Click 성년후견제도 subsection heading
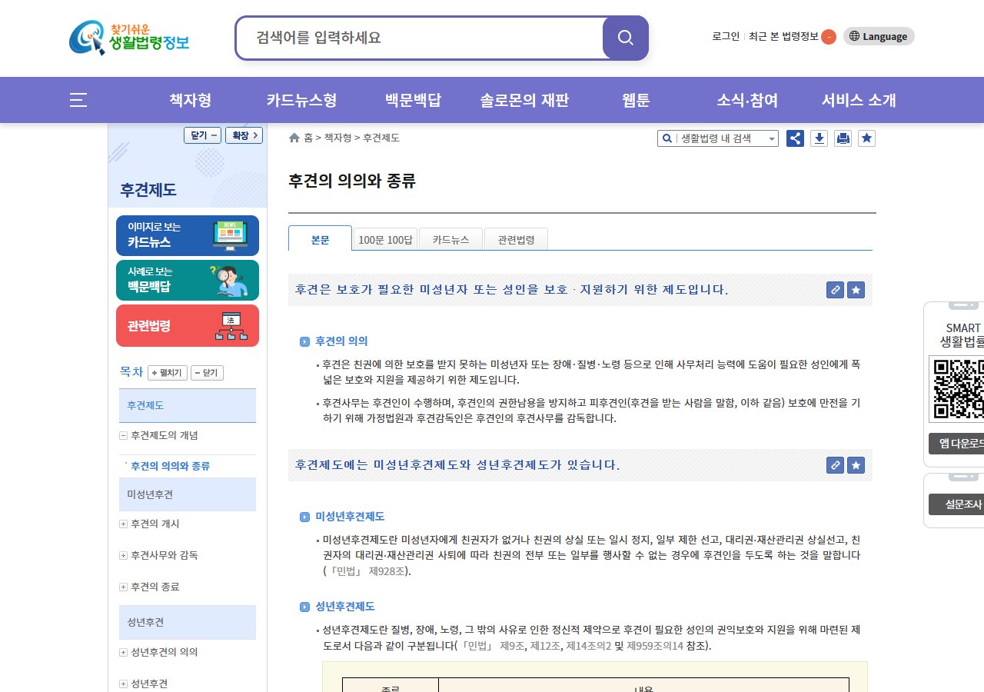984x692 pixels. click(345, 606)
